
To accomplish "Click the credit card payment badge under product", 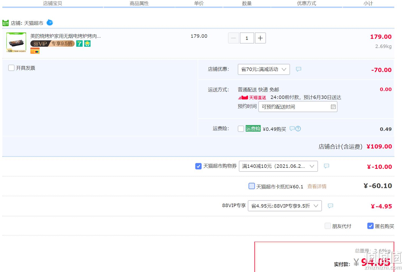I will pyautogui.click(x=35, y=51).
